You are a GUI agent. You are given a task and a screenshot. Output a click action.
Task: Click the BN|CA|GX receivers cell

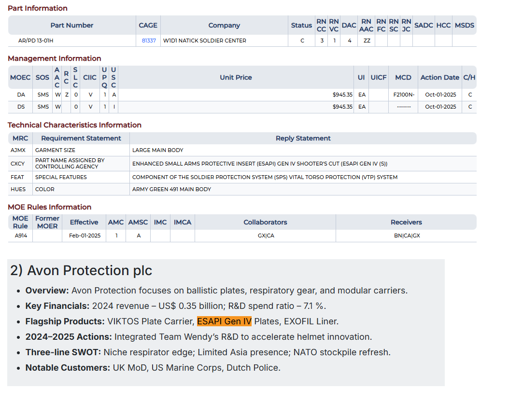[407, 236]
